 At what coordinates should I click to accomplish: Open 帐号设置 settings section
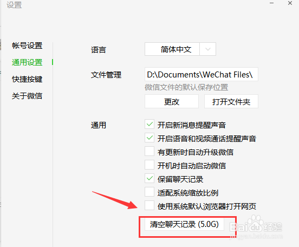pyautogui.click(x=27, y=45)
